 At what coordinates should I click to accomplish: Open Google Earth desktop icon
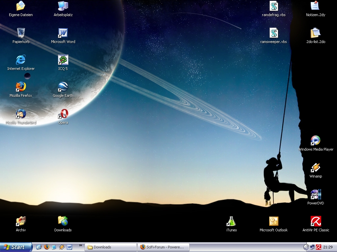[63, 87]
